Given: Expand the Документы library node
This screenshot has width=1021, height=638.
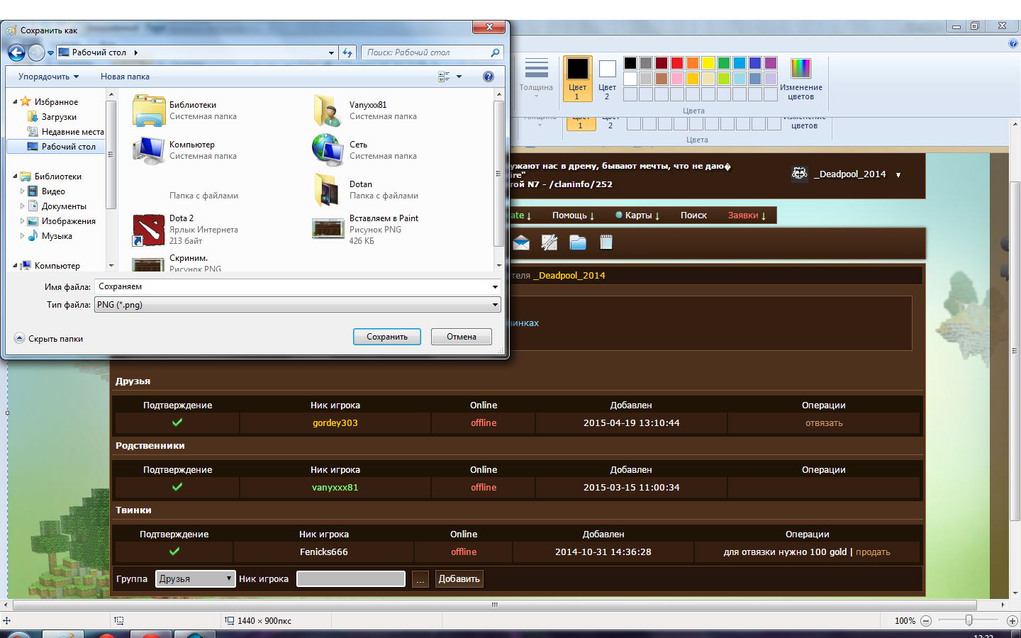Looking at the screenshot, I should (x=23, y=206).
